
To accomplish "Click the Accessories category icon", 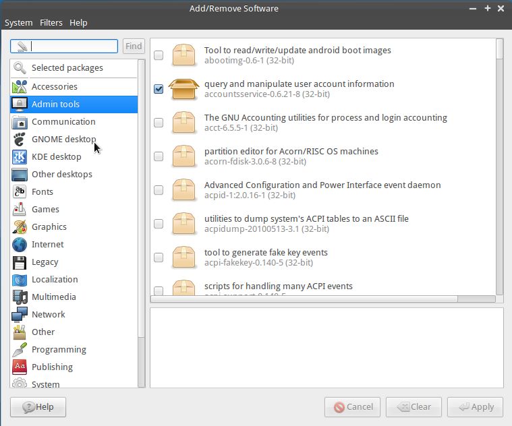I will [20, 87].
